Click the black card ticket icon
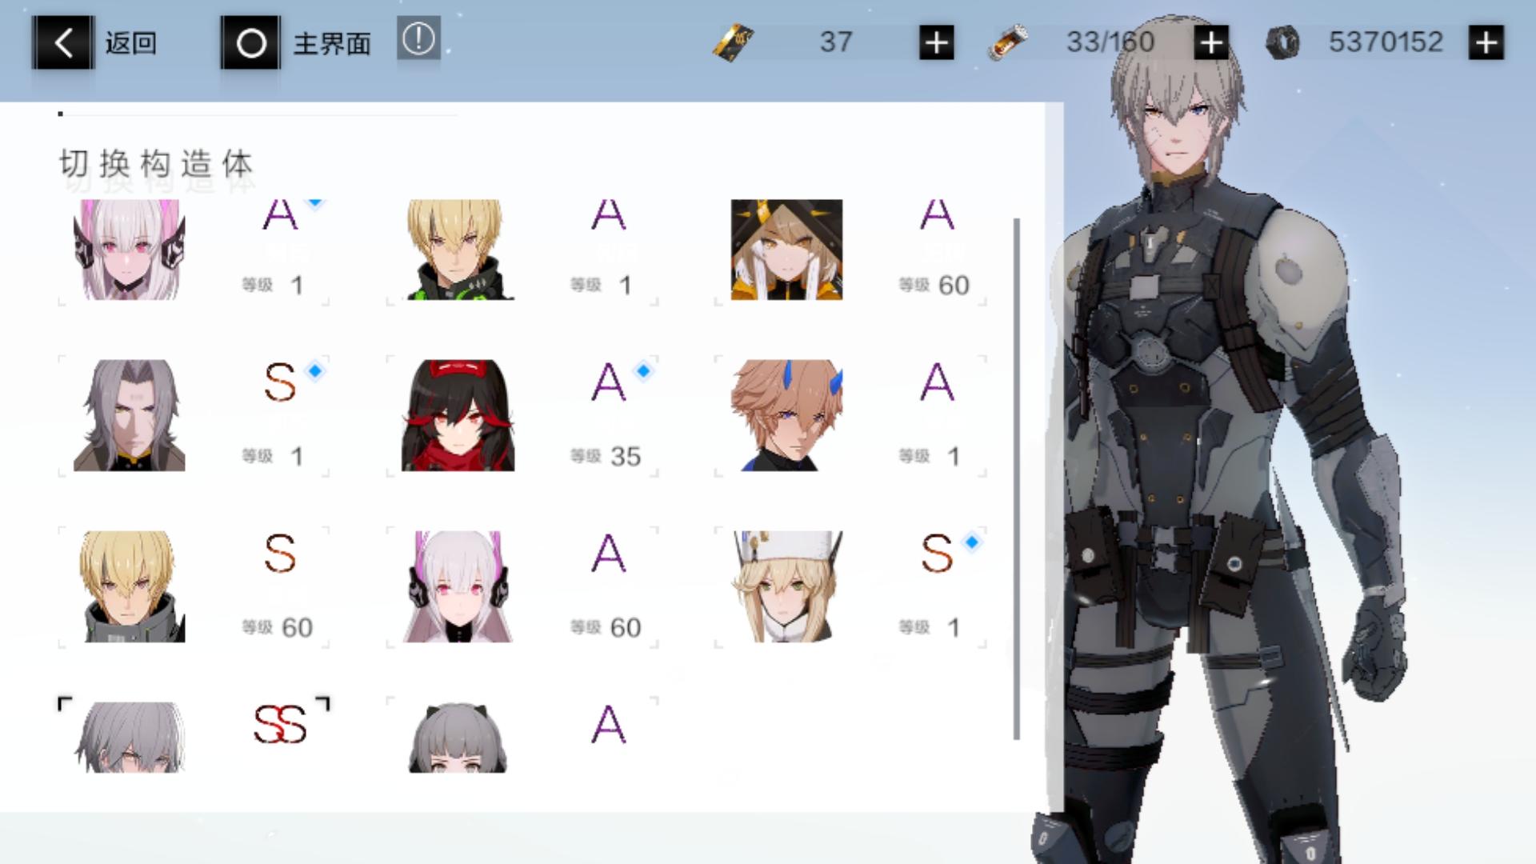 click(733, 42)
